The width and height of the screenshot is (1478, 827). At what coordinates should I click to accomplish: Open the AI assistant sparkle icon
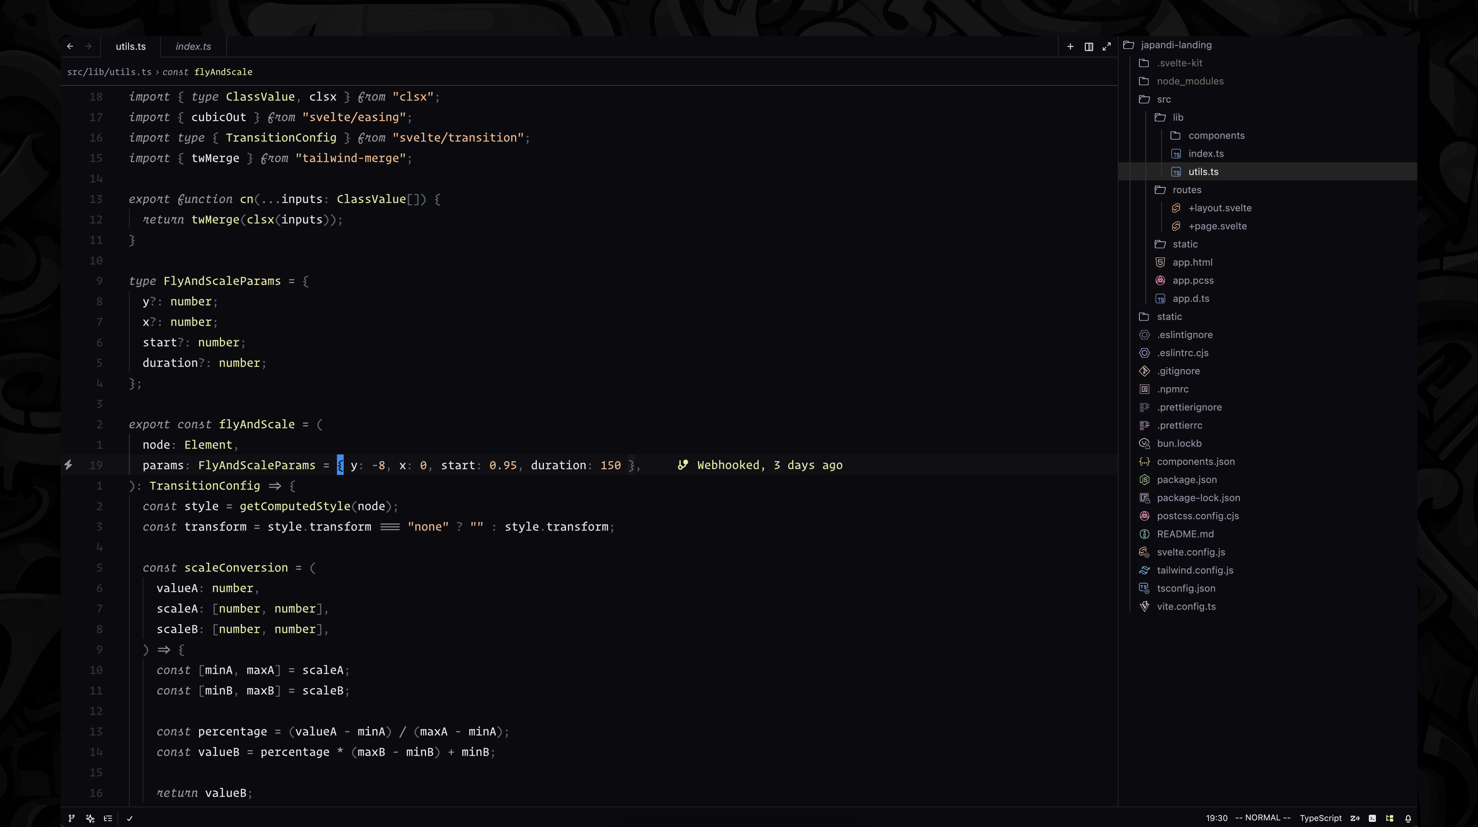pyautogui.click(x=90, y=818)
